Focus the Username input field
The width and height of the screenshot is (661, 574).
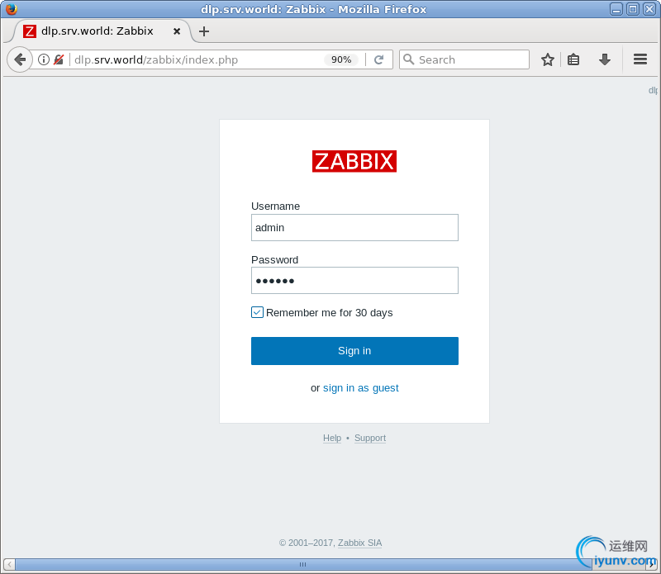(354, 228)
